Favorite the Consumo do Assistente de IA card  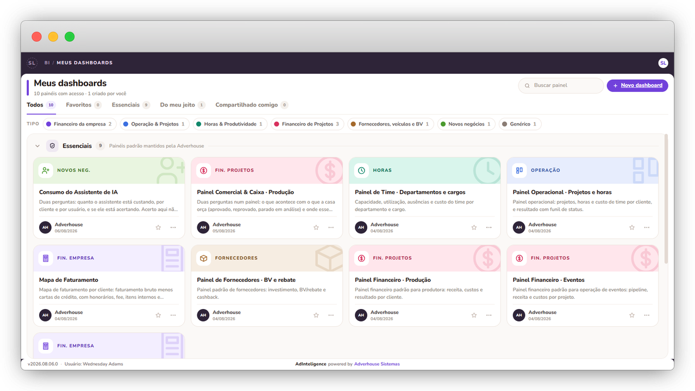point(158,228)
